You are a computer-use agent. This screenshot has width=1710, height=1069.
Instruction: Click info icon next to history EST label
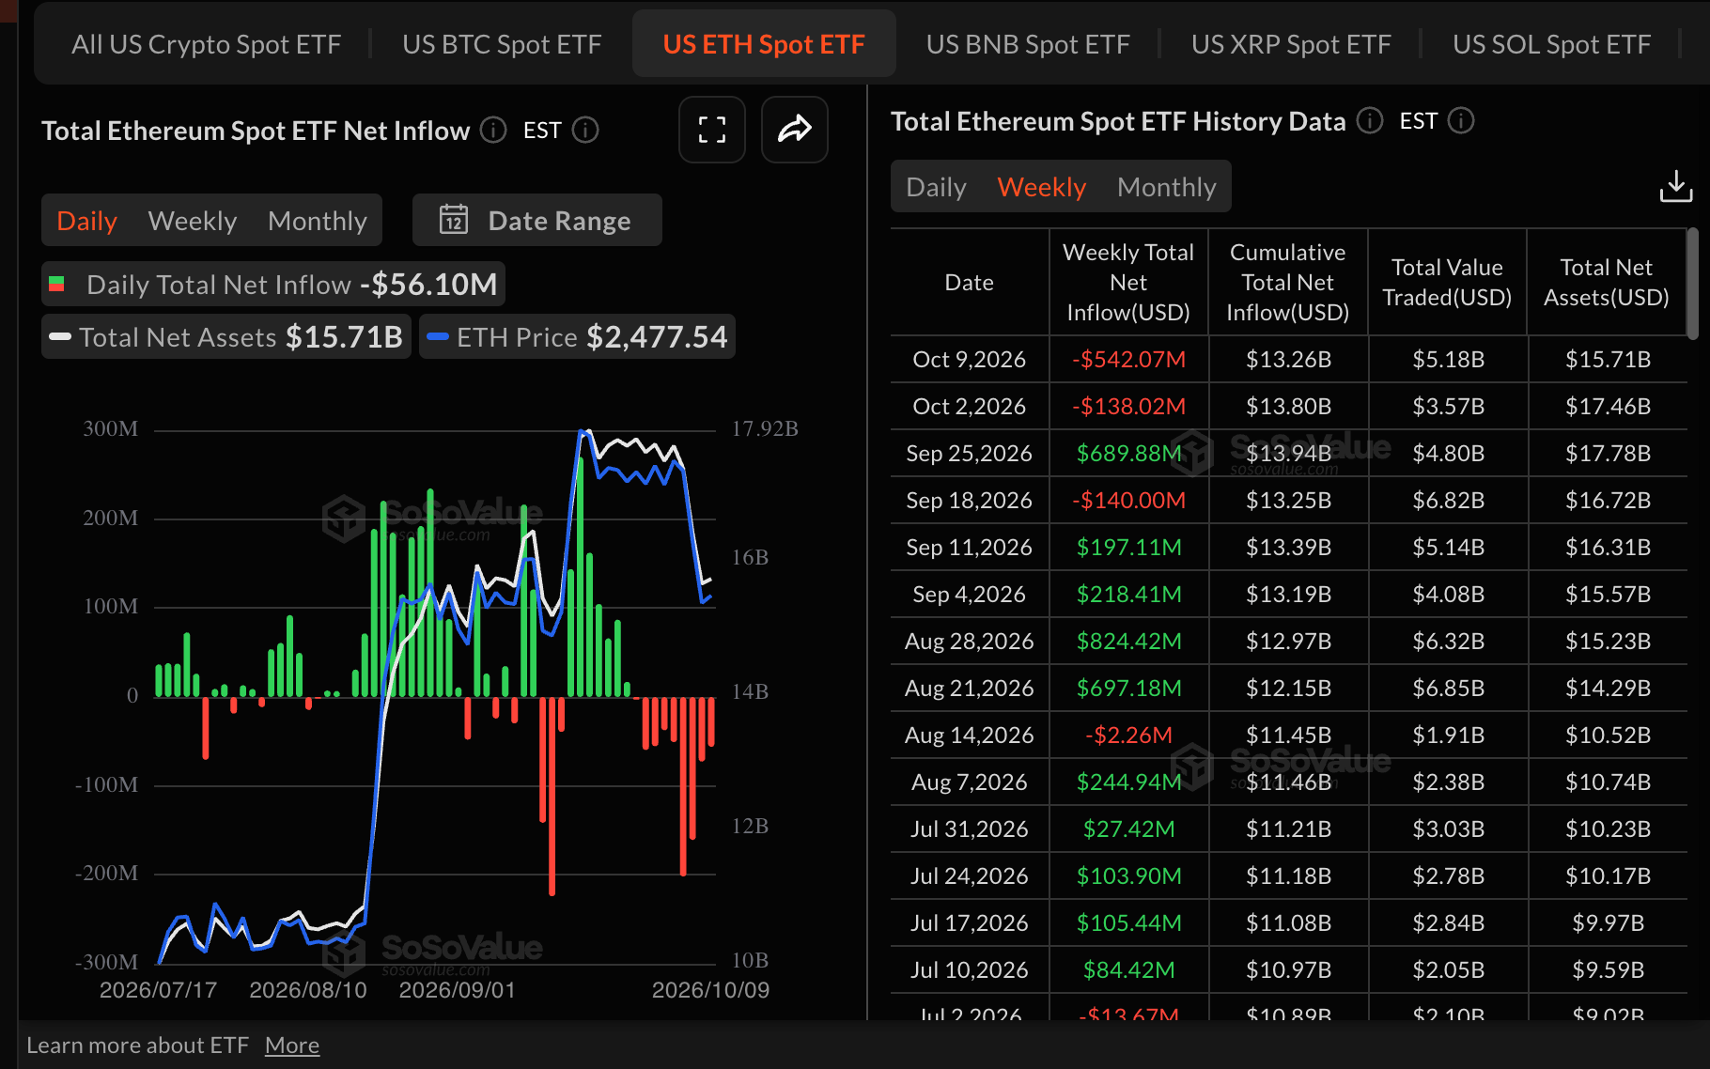point(1461,120)
